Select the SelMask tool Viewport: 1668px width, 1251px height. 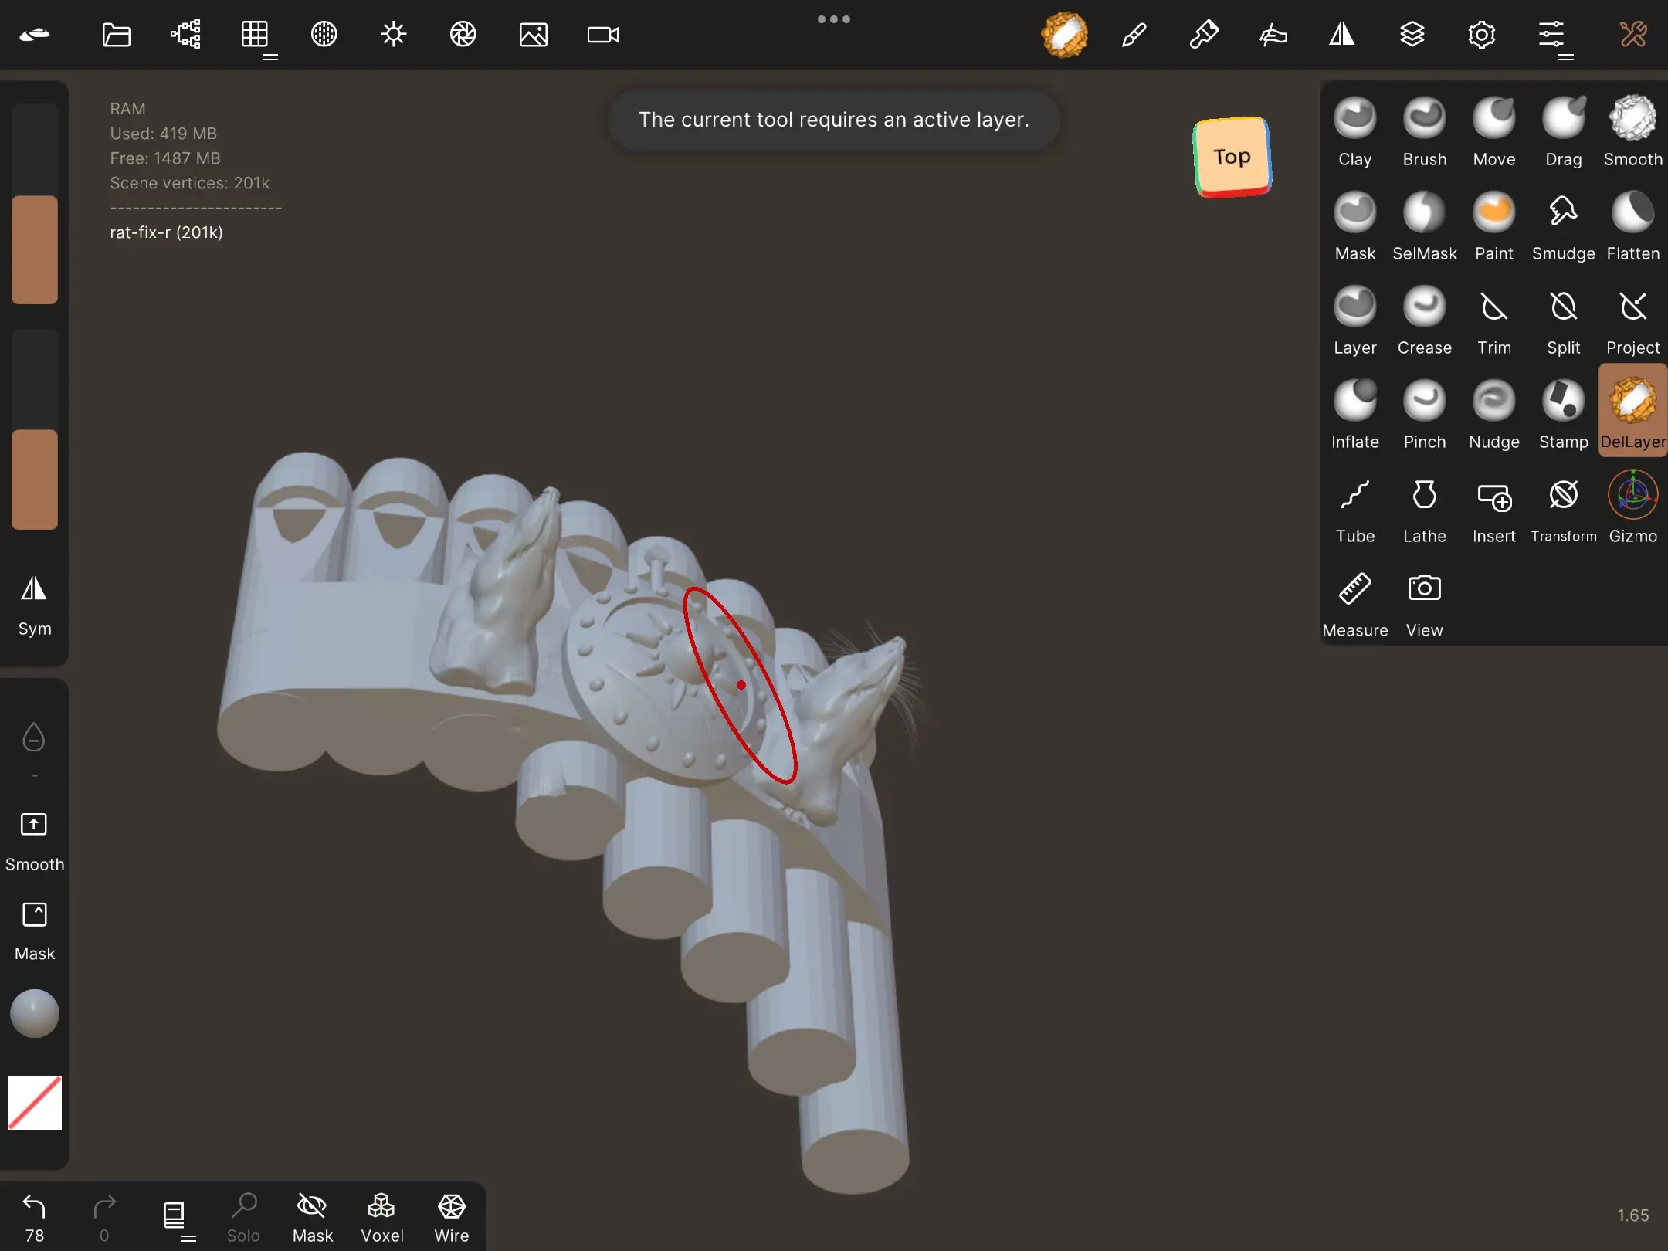pyautogui.click(x=1424, y=226)
